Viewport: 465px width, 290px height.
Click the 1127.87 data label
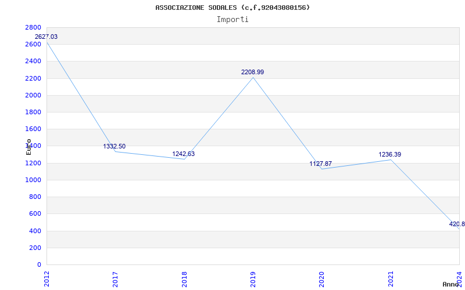(321, 164)
